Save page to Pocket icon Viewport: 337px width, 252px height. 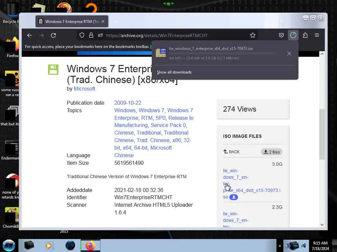(x=281, y=35)
